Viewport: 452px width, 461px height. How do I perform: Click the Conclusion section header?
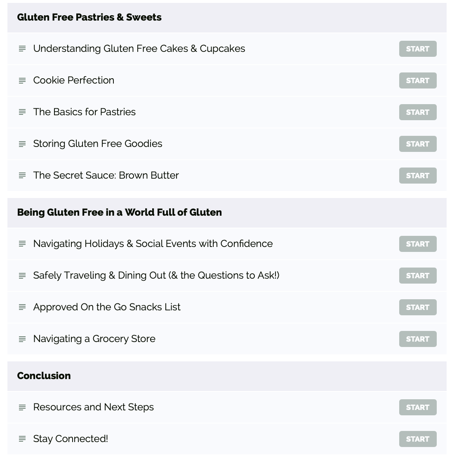point(44,376)
